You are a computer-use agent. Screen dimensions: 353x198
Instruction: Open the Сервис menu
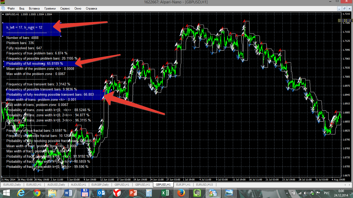pos(65,9)
